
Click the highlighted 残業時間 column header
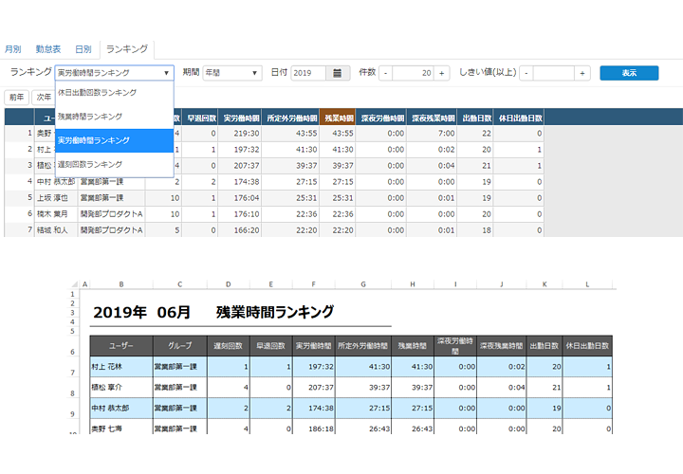337,118
